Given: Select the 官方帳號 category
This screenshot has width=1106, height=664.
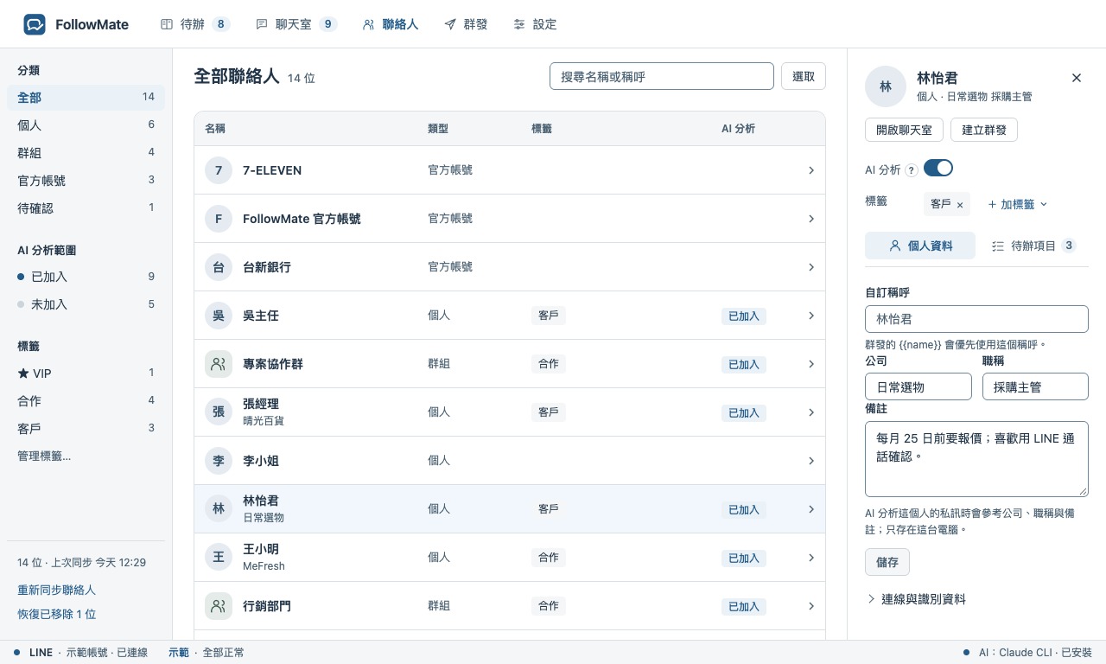Looking at the screenshot, I should [86, 180].
